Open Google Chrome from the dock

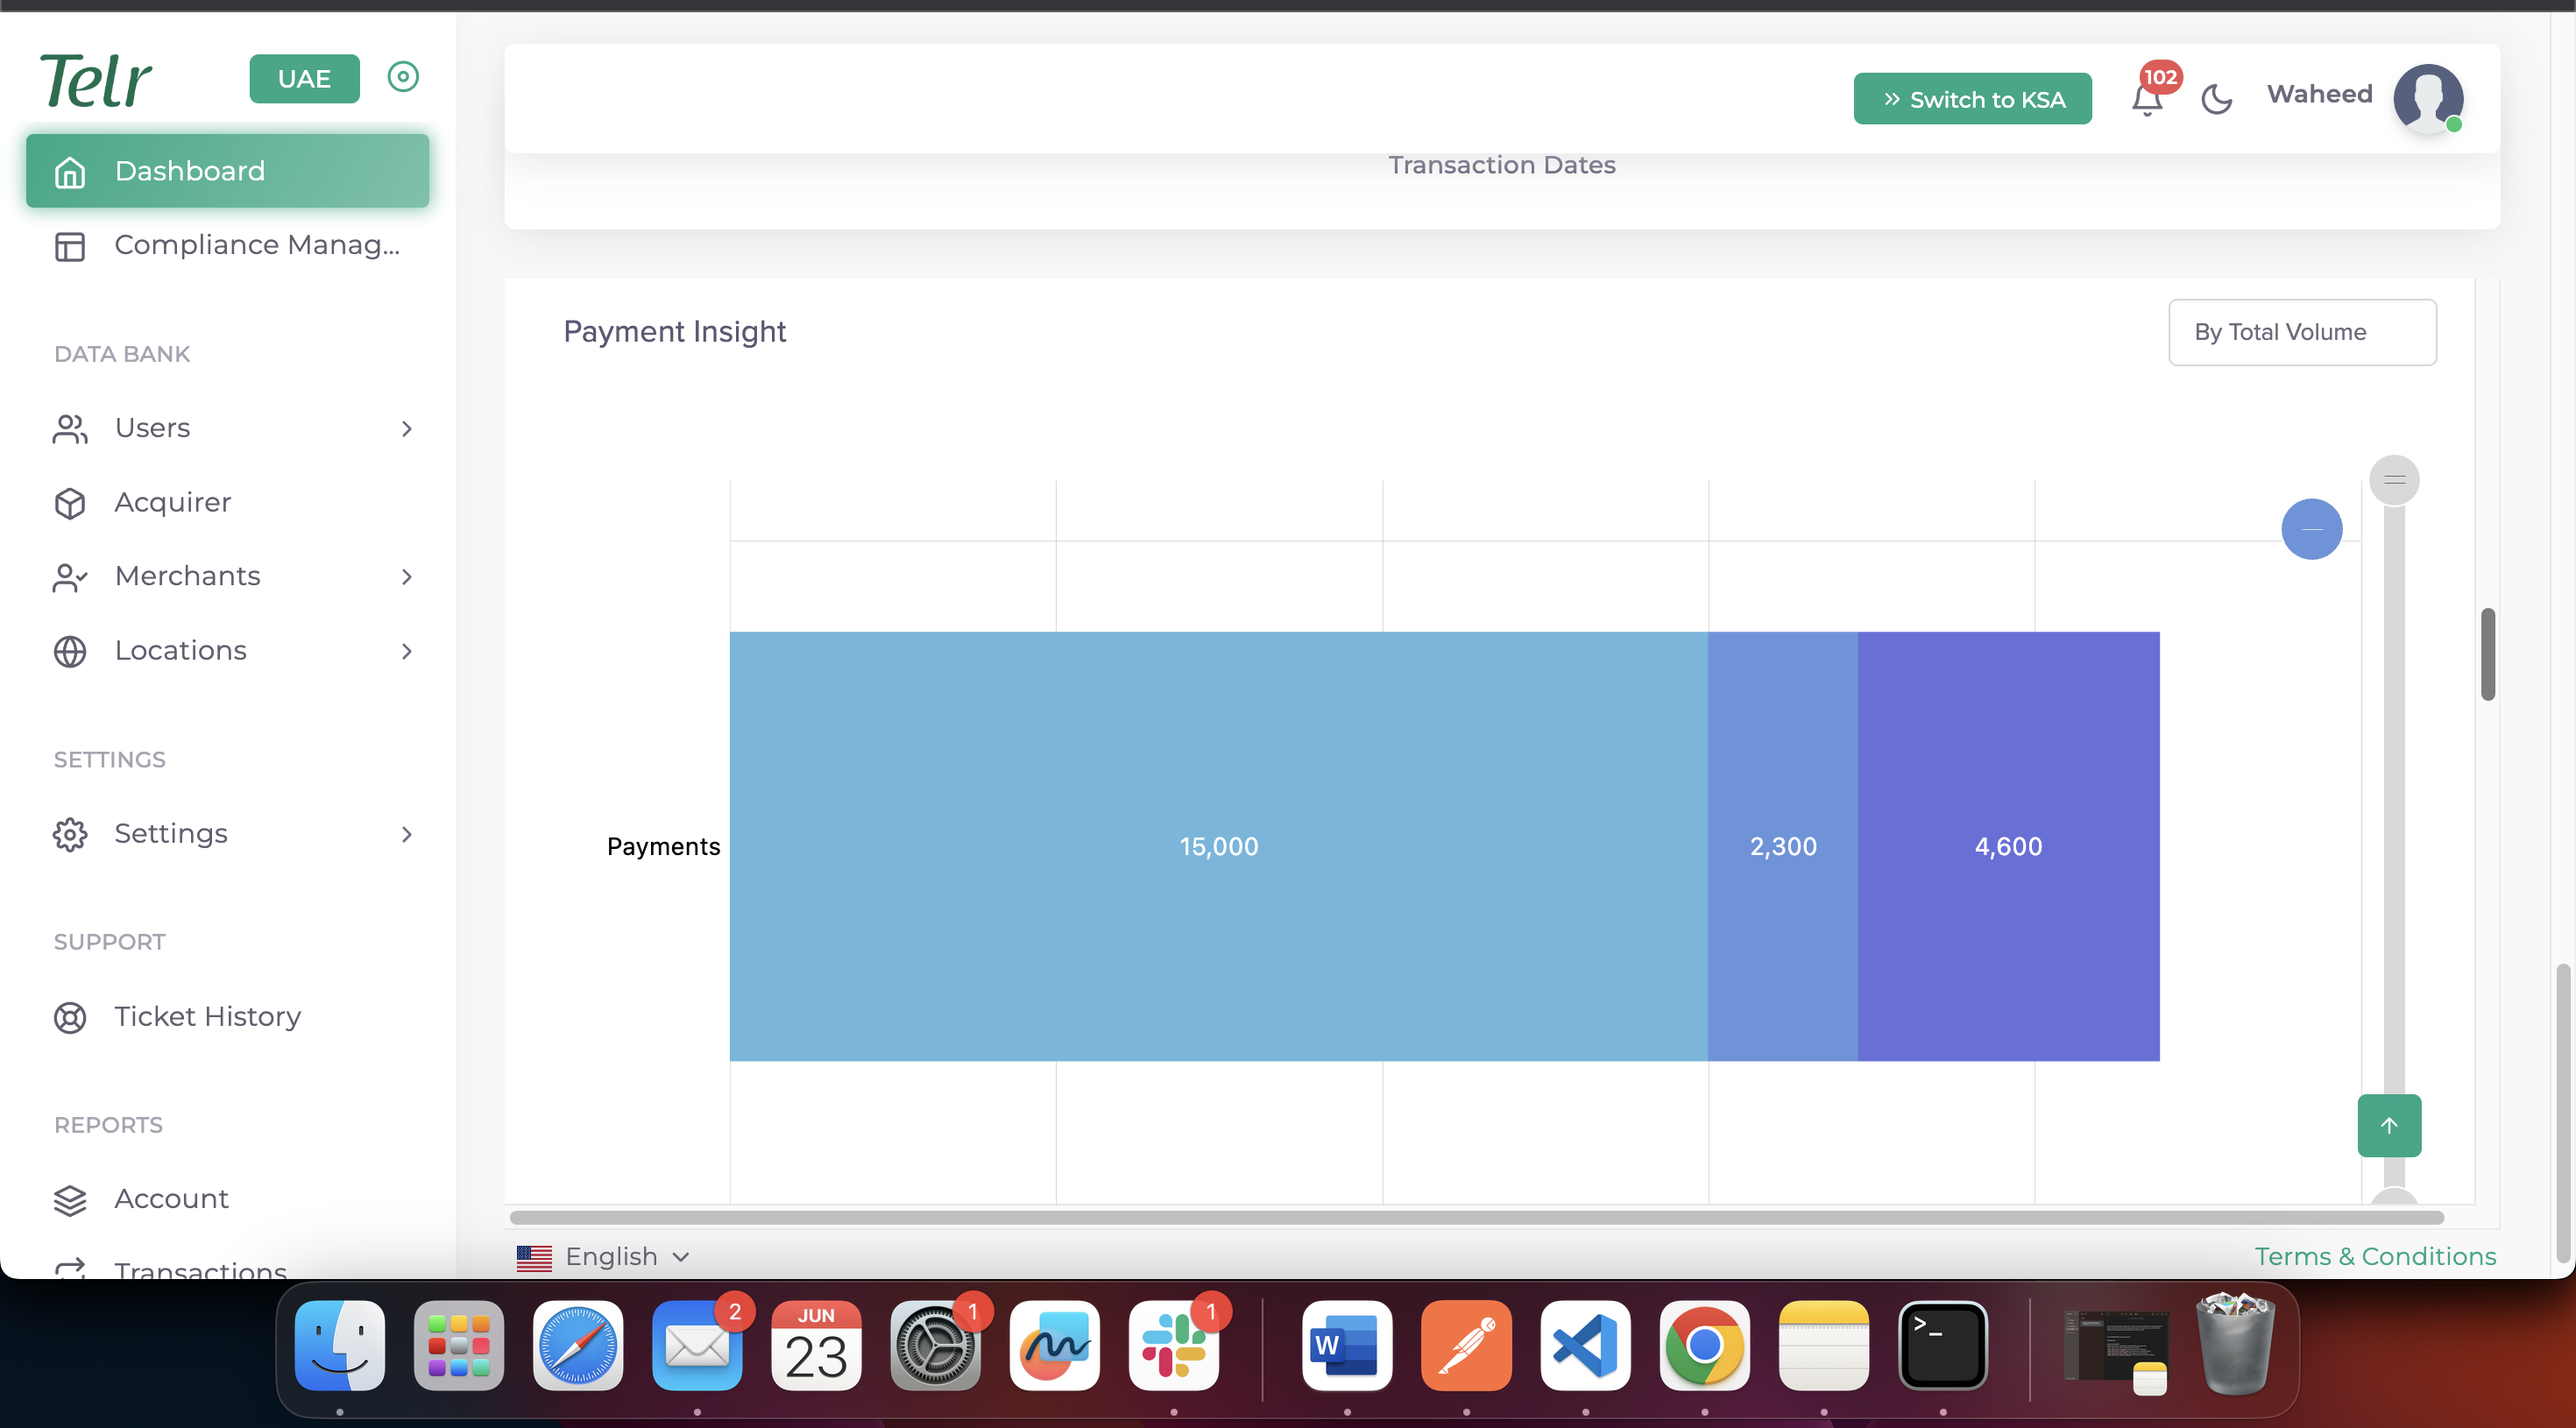[1704, 1345]
